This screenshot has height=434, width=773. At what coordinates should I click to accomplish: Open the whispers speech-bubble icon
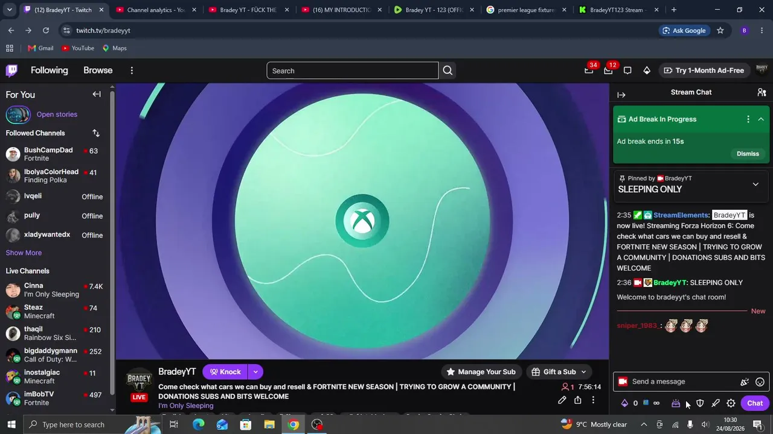[x=627, y=71]
